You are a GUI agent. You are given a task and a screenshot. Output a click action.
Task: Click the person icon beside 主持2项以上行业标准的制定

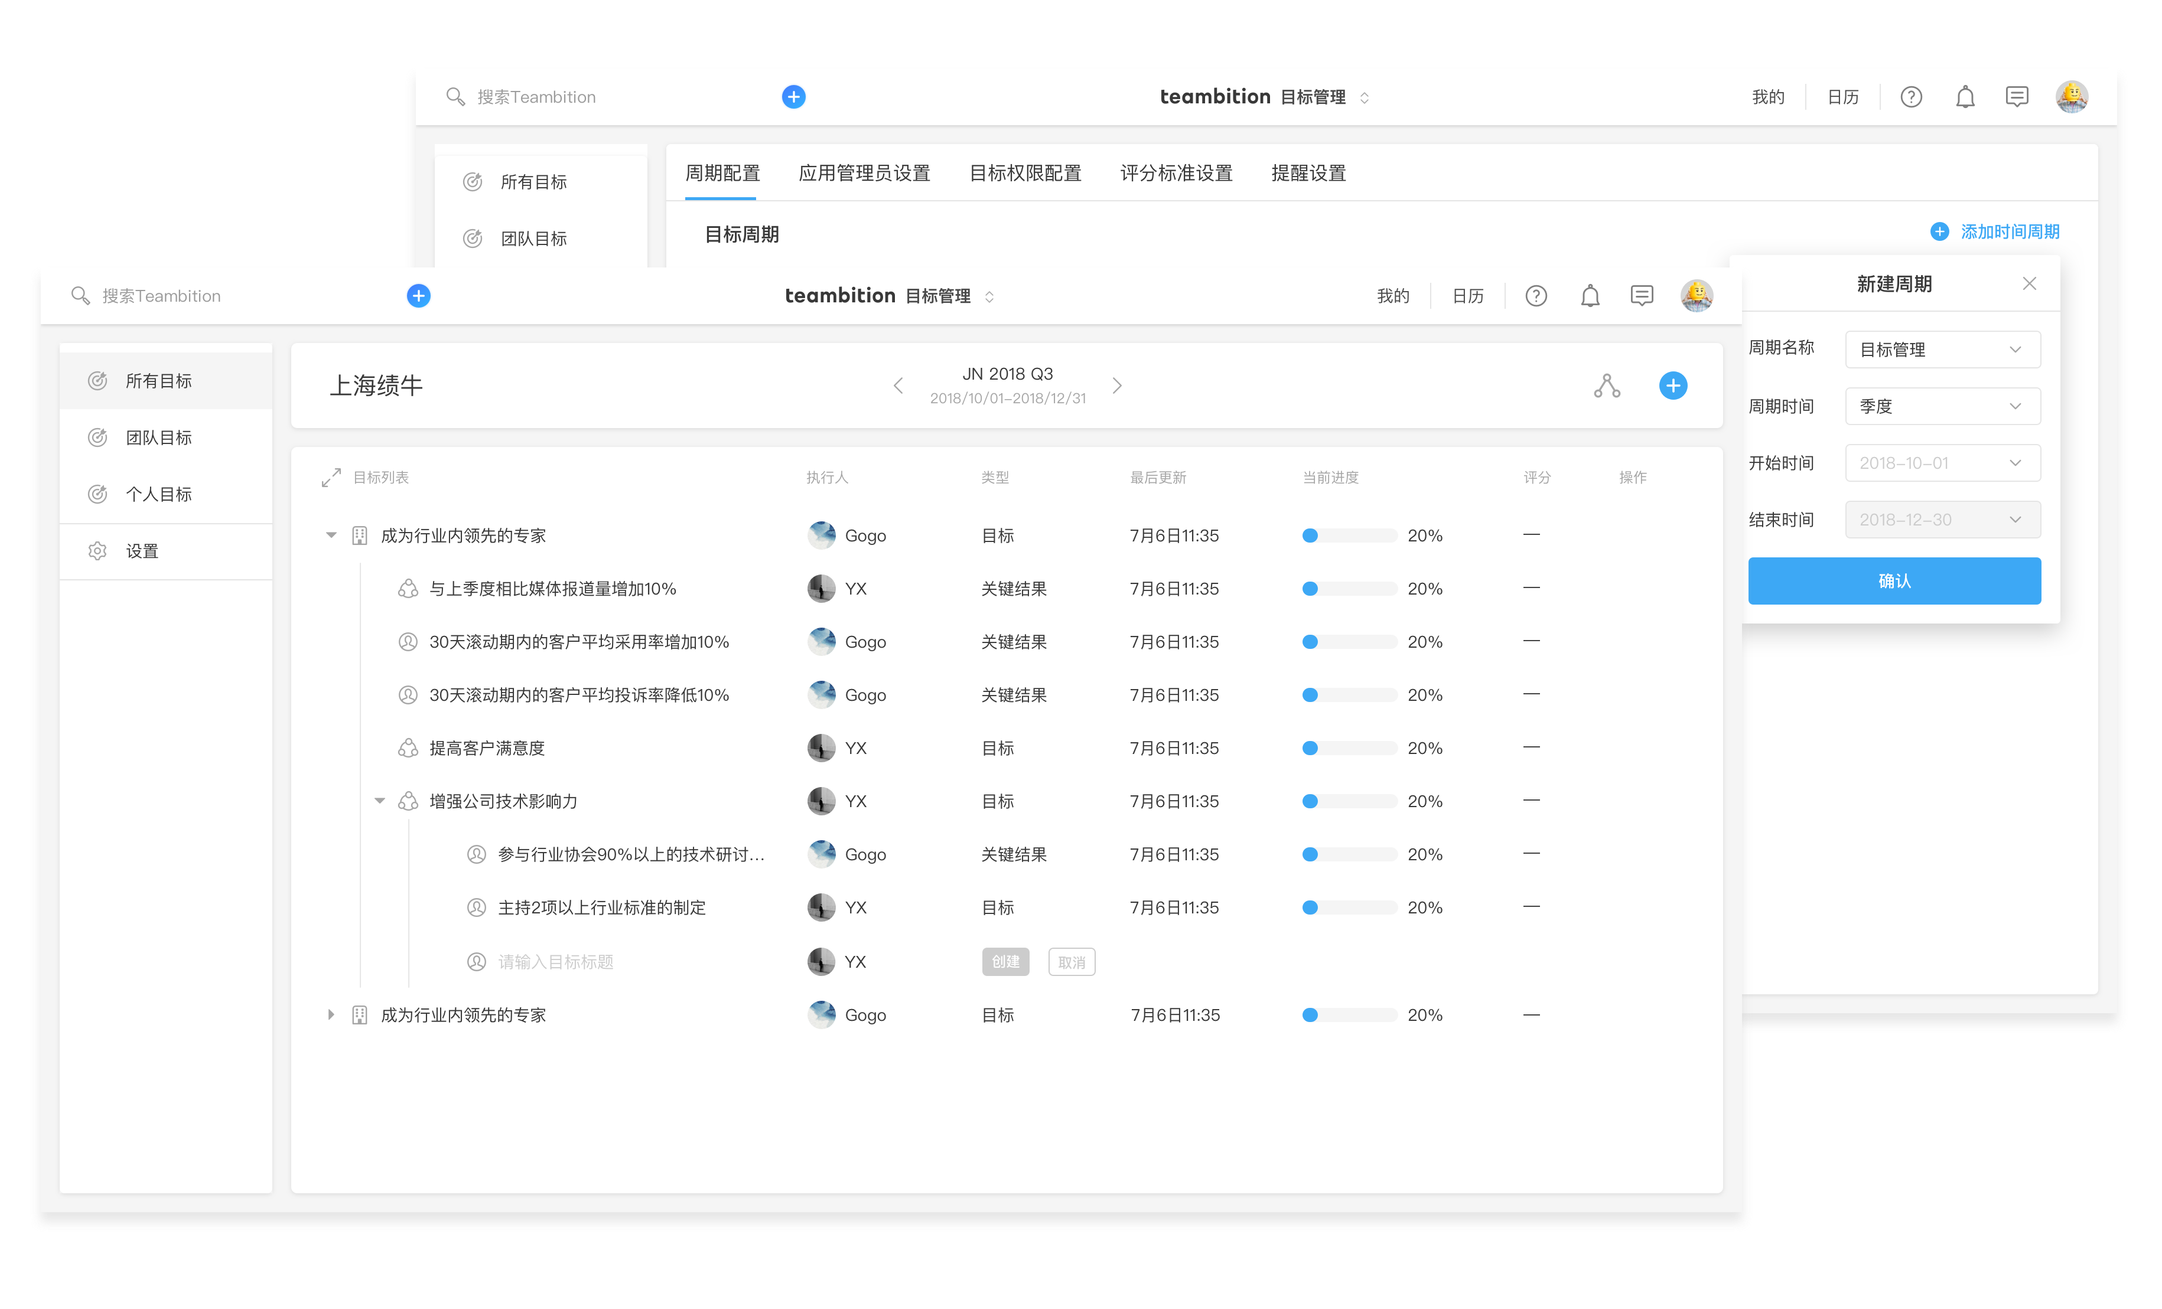(477, 908)
